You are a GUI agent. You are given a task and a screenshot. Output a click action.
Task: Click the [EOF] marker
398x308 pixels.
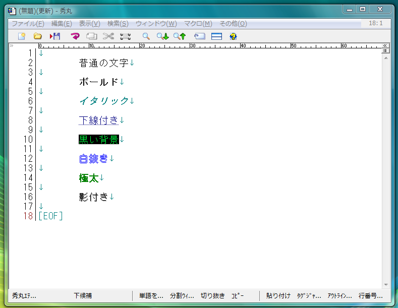(x=50, y=216)
